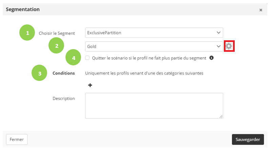Click the Description box resize handle
271x150 pixels.
[221, 116]
